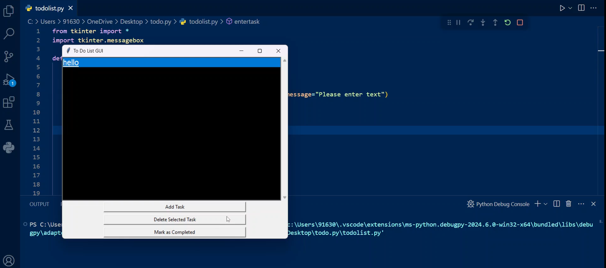
Task: Open the Python extension view
Action: [9, 148]
